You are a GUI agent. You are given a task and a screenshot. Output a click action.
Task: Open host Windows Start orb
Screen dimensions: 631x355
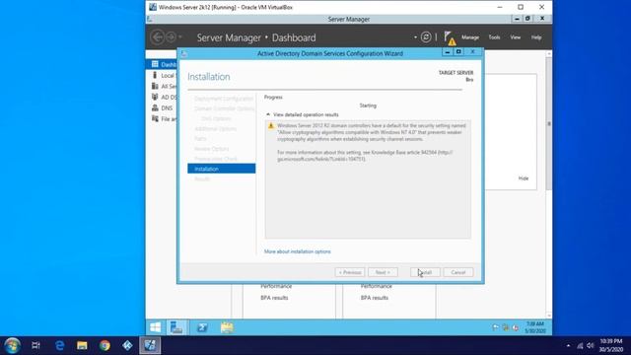click(x=12, y=345)
